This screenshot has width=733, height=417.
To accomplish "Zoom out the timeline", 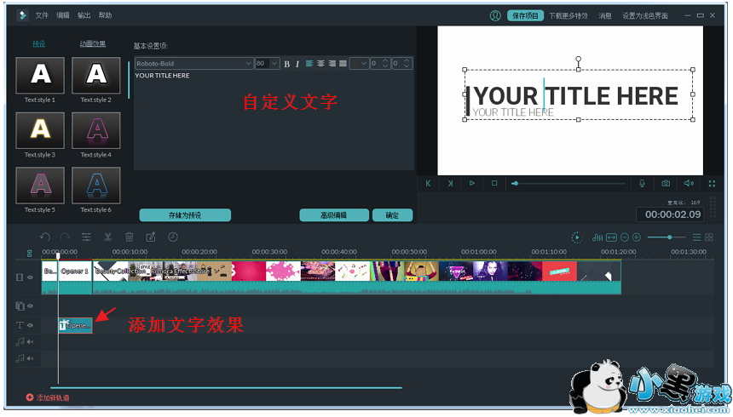I will [x=625, y=237].
